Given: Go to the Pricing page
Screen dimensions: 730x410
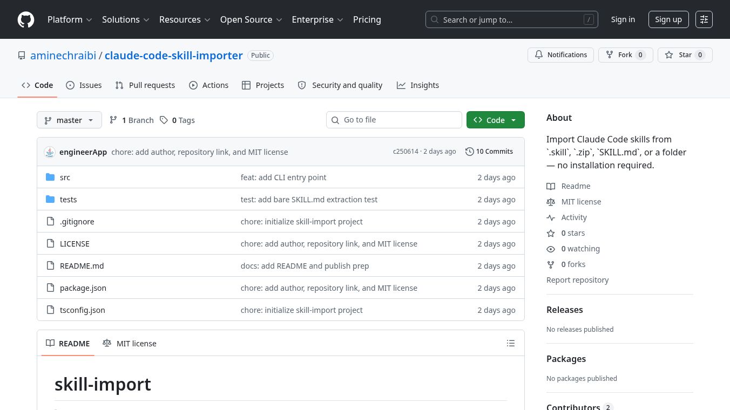Looking at the screenshot, I should click(367, 19).
